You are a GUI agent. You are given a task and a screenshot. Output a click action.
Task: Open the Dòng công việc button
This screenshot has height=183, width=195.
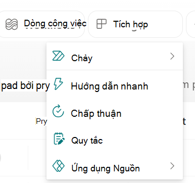tap(41, 24)
